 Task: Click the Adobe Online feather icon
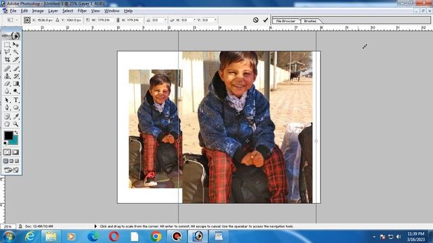(12, 36)
